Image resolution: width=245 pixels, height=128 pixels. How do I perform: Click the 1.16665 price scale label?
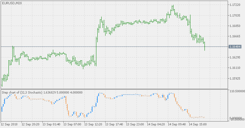(x=235, y=36)
